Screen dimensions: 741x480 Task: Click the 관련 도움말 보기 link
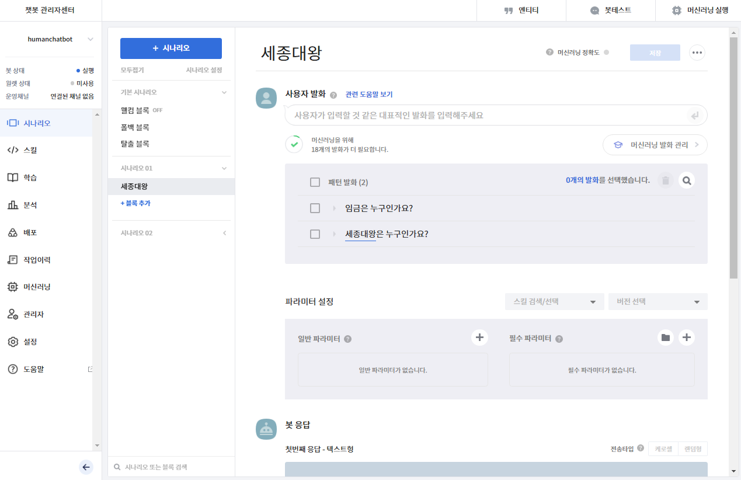pyautogui.click(x=369, y=95)
